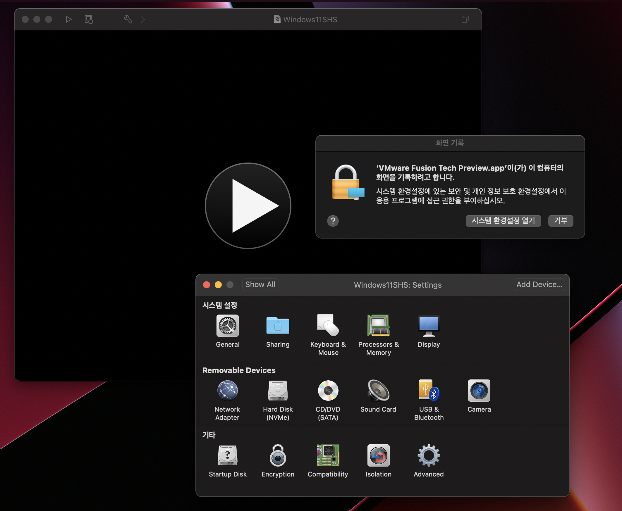This screenshot has height=511, width=622.
Task: Open Sound Card settings
Action: coord(379,391)
